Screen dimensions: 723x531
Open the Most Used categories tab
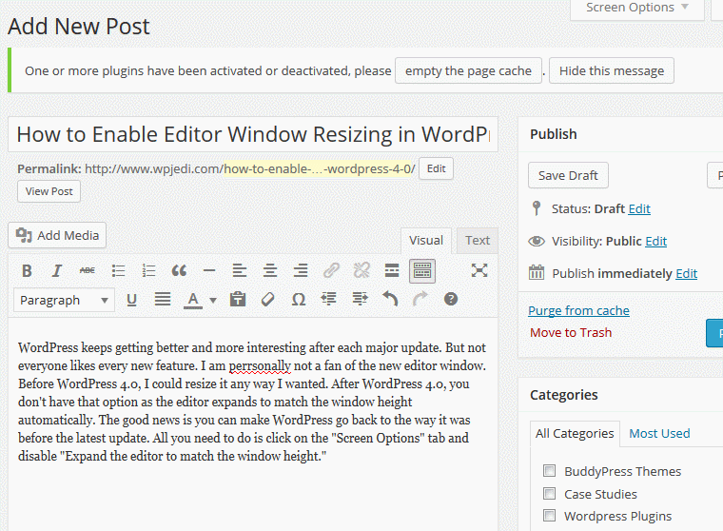659,434
